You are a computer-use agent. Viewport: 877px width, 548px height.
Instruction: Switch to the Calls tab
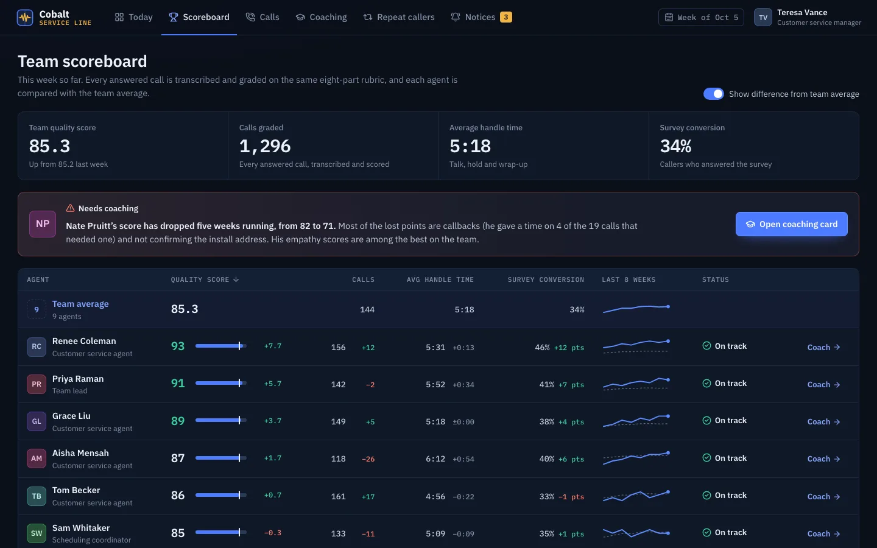[x=262, y=17]
